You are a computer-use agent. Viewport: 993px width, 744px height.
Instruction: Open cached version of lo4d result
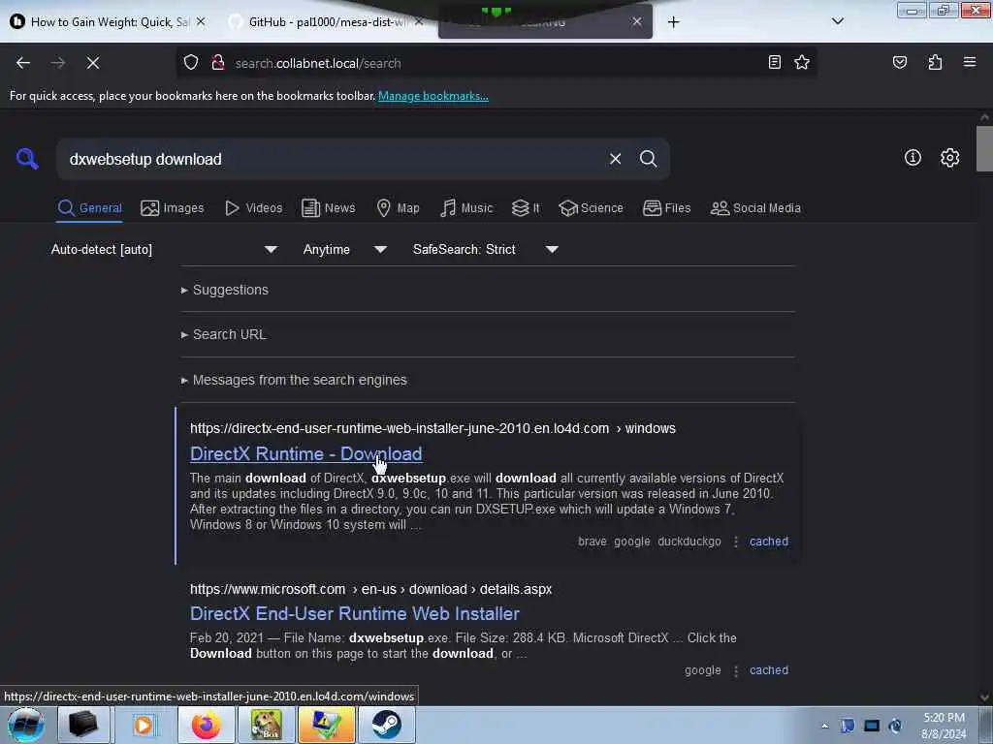click(x=769, y=542)
